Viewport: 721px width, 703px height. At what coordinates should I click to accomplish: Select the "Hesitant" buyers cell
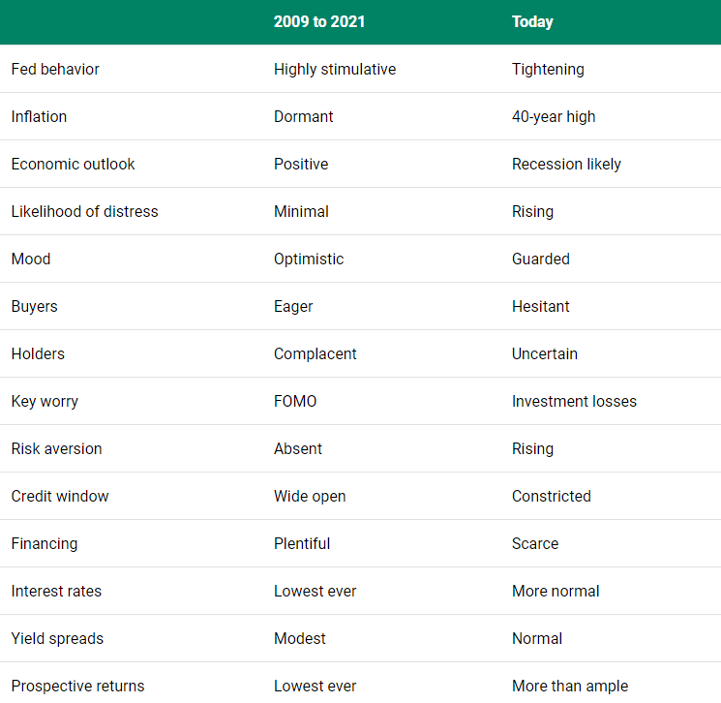coord(541,306)
